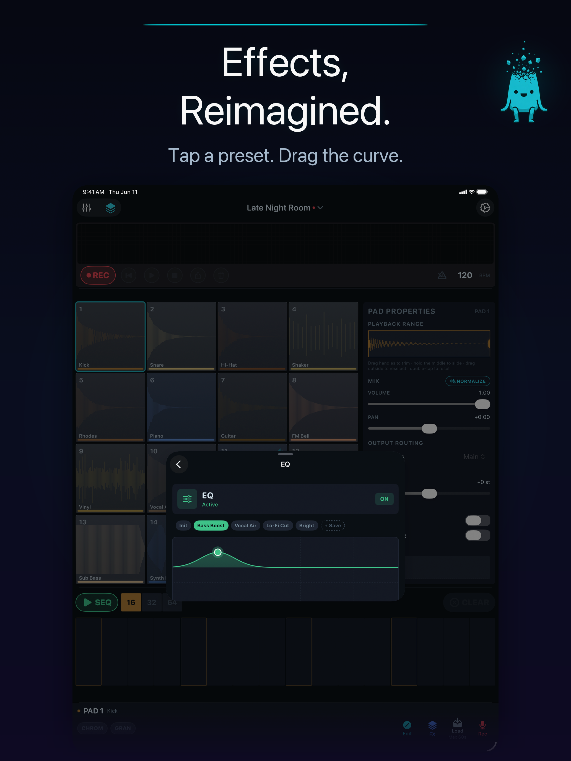This screenshot has height=761, width=571.
Task: Click the REC record button
Action: [98, 275]
